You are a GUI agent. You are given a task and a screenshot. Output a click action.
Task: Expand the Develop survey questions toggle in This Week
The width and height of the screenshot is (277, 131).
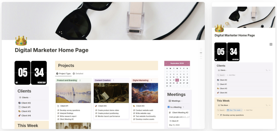click(x=218, y=115)
